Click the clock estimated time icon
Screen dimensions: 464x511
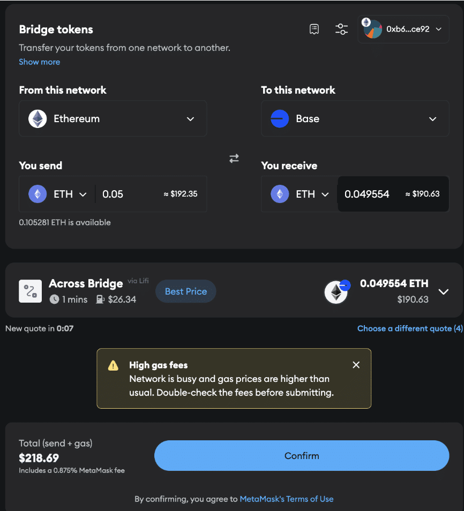[x=54, y=299]
